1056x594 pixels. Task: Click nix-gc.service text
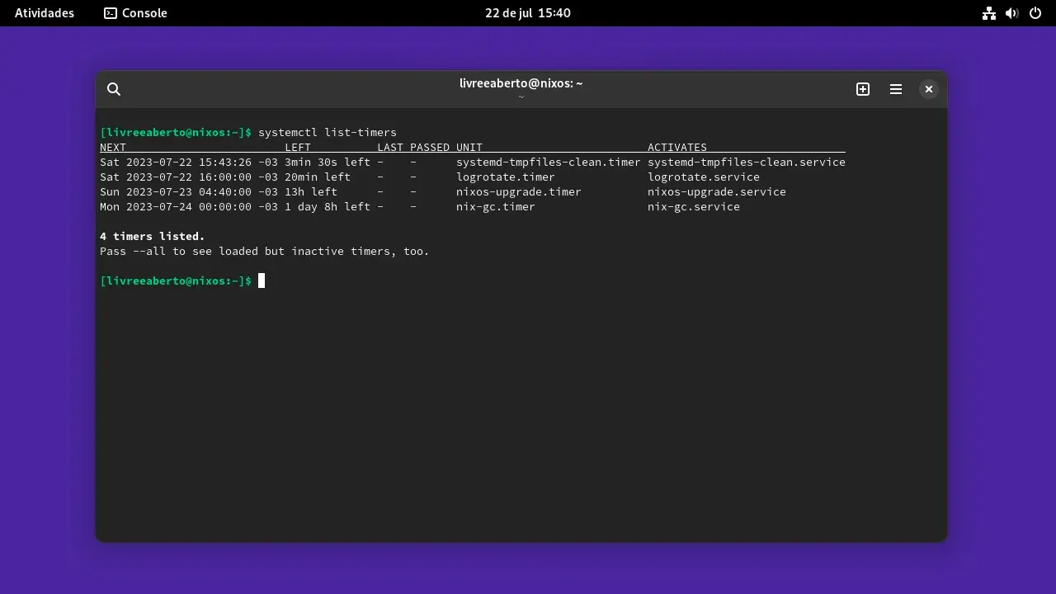click(694, 207)
